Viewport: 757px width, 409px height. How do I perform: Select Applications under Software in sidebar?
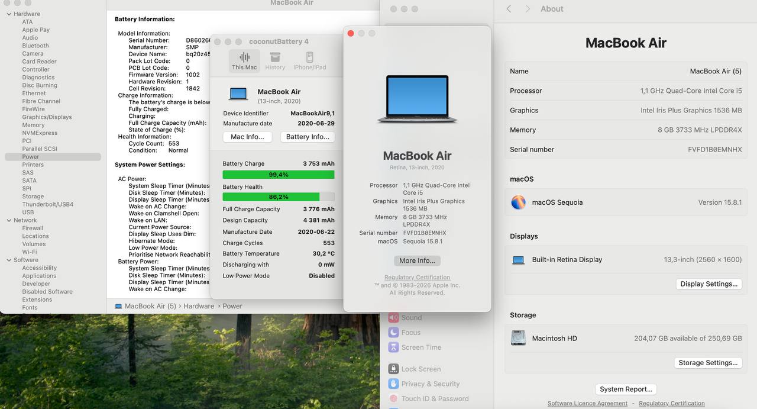pos(39,276)
